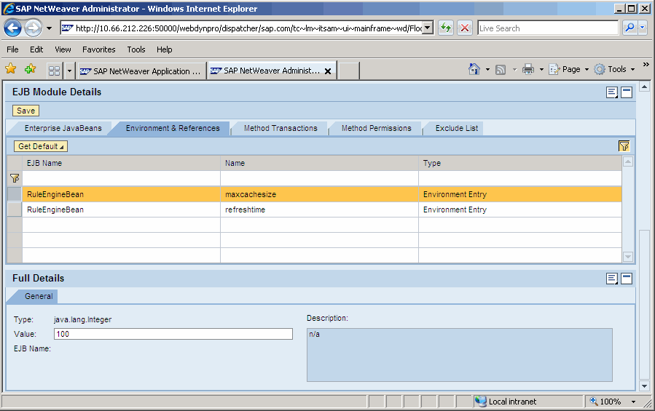Go back with the browser Back arrow
The width and height of the screenshot is (655, 411).
(12, 28)
